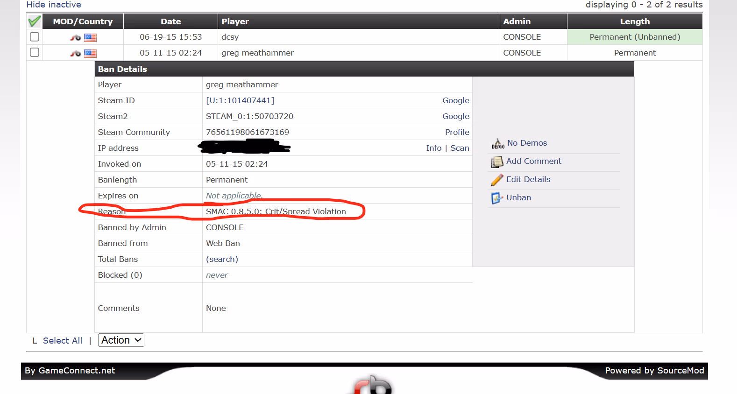Click the mod icon in the dcsy row
The height and width of the screenshot is (394, 737).
75,37
